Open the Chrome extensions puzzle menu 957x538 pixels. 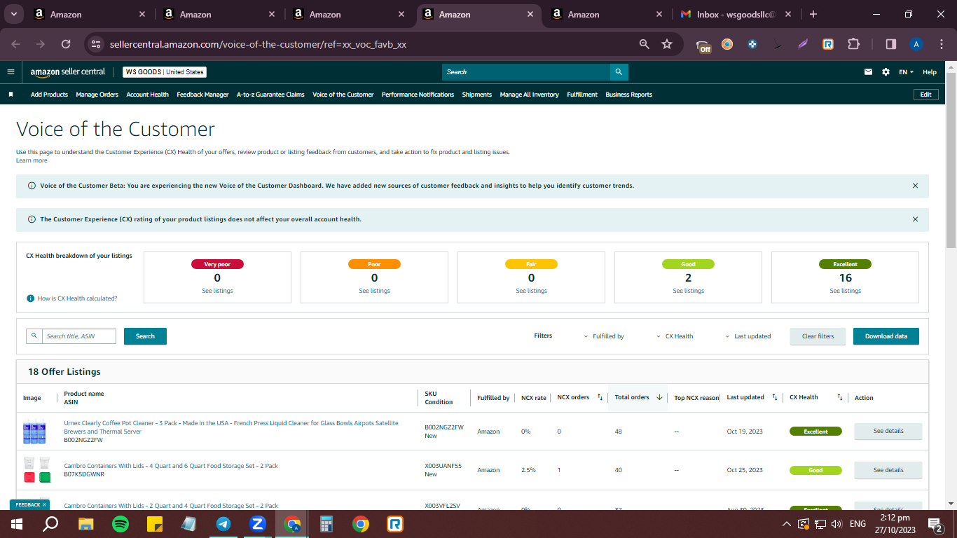[853, 44]
